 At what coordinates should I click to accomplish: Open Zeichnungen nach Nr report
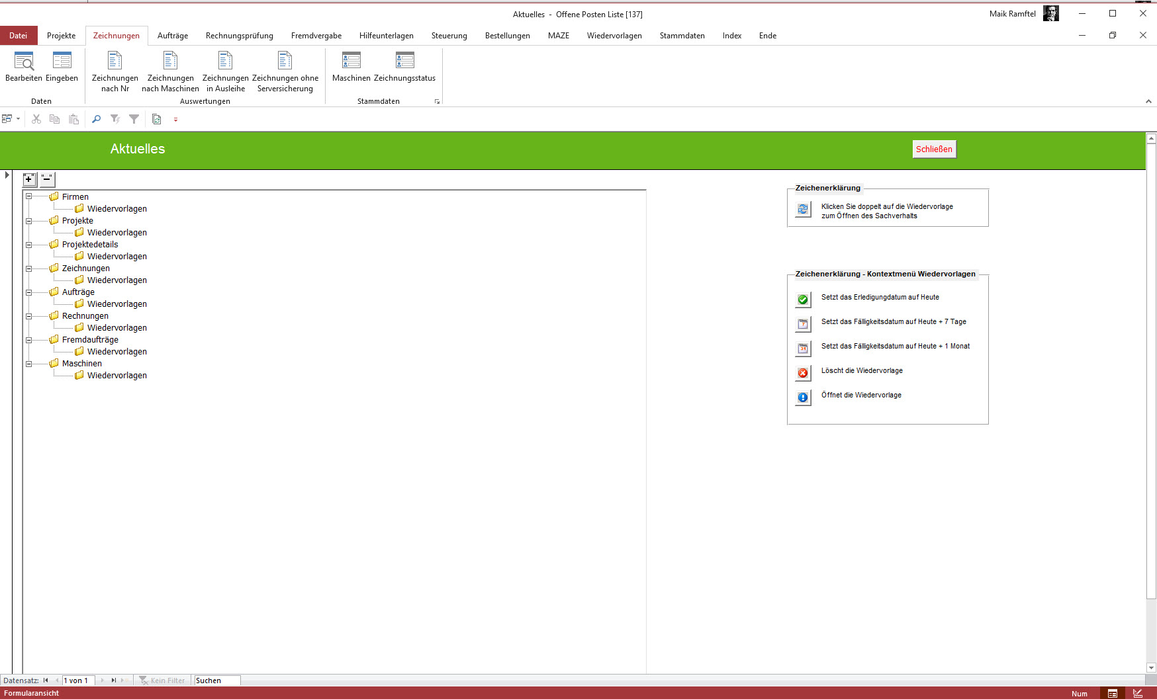[115, 72]
